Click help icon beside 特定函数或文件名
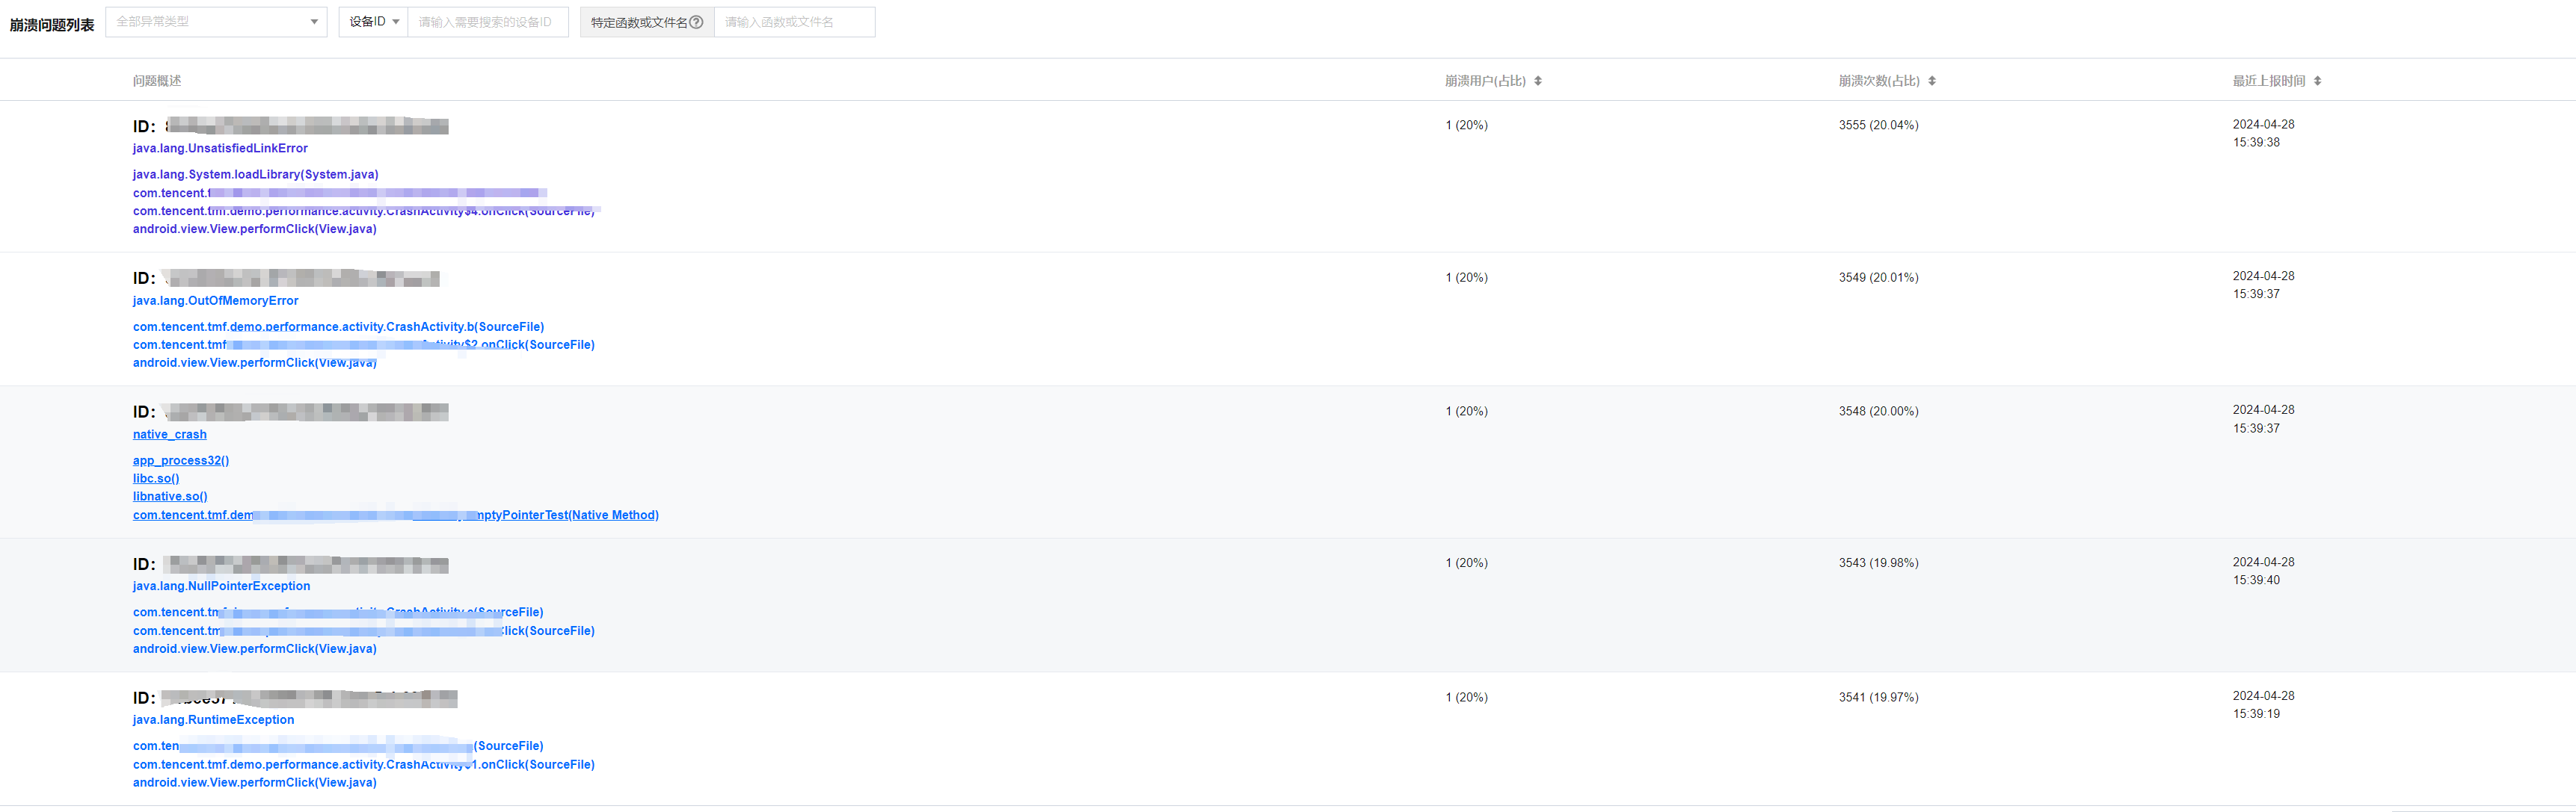This screenshot has height=812, width=2576. coord(696,22)
